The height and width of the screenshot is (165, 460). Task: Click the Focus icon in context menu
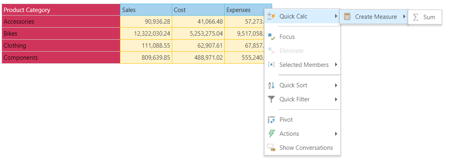point(271,37)
